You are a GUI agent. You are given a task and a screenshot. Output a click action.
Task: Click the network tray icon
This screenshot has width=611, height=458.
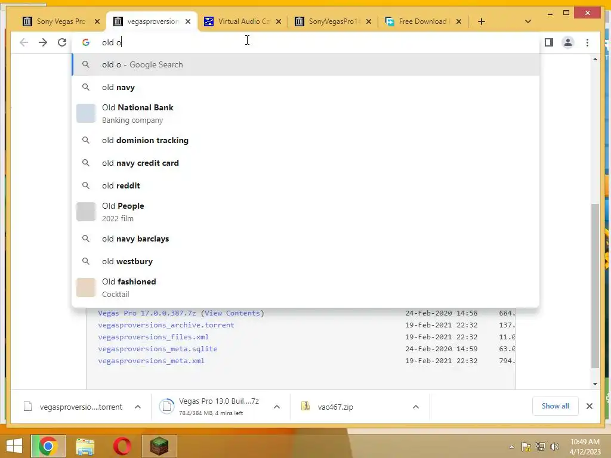coord(541,447)
